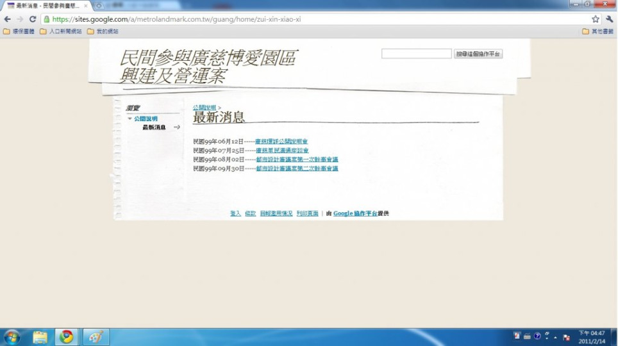The image size is (618, 346).
Task: Open the 其他書籤 bookmarks folder
Action: tap(597, 31)
